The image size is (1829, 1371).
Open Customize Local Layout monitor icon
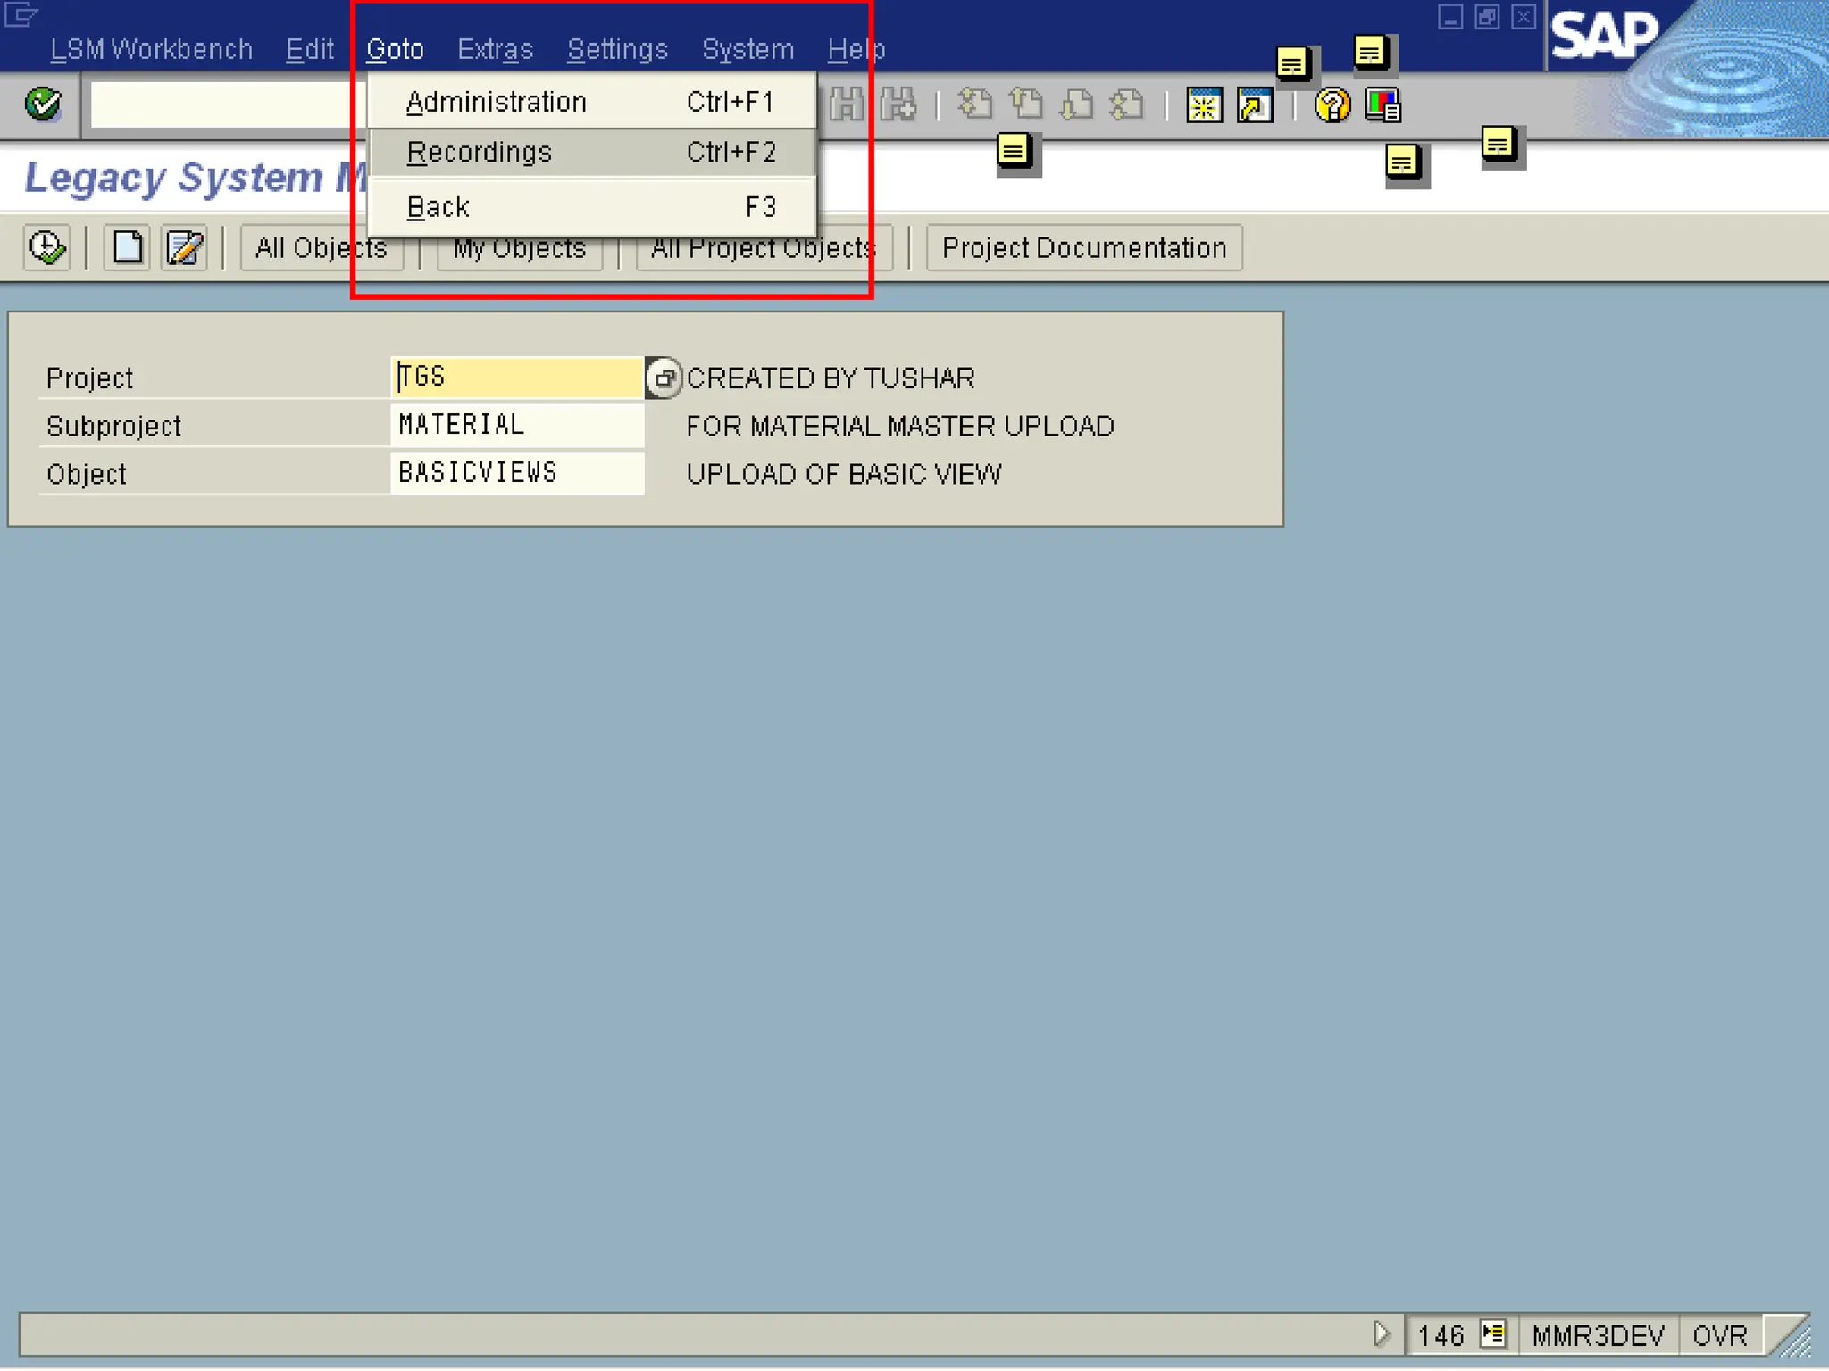coord(1382,106)
